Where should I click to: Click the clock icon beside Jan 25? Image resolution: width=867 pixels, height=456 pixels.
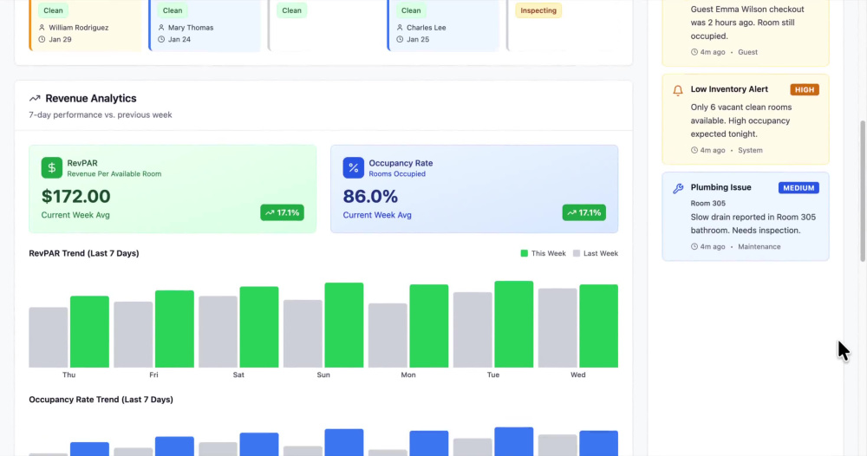400,39
